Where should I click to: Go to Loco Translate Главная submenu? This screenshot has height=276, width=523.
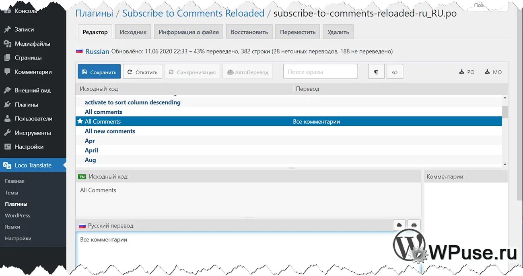(x=14, y=181)
